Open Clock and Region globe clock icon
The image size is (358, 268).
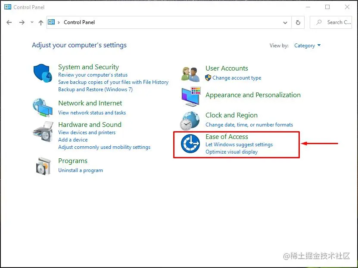(190, 121)
